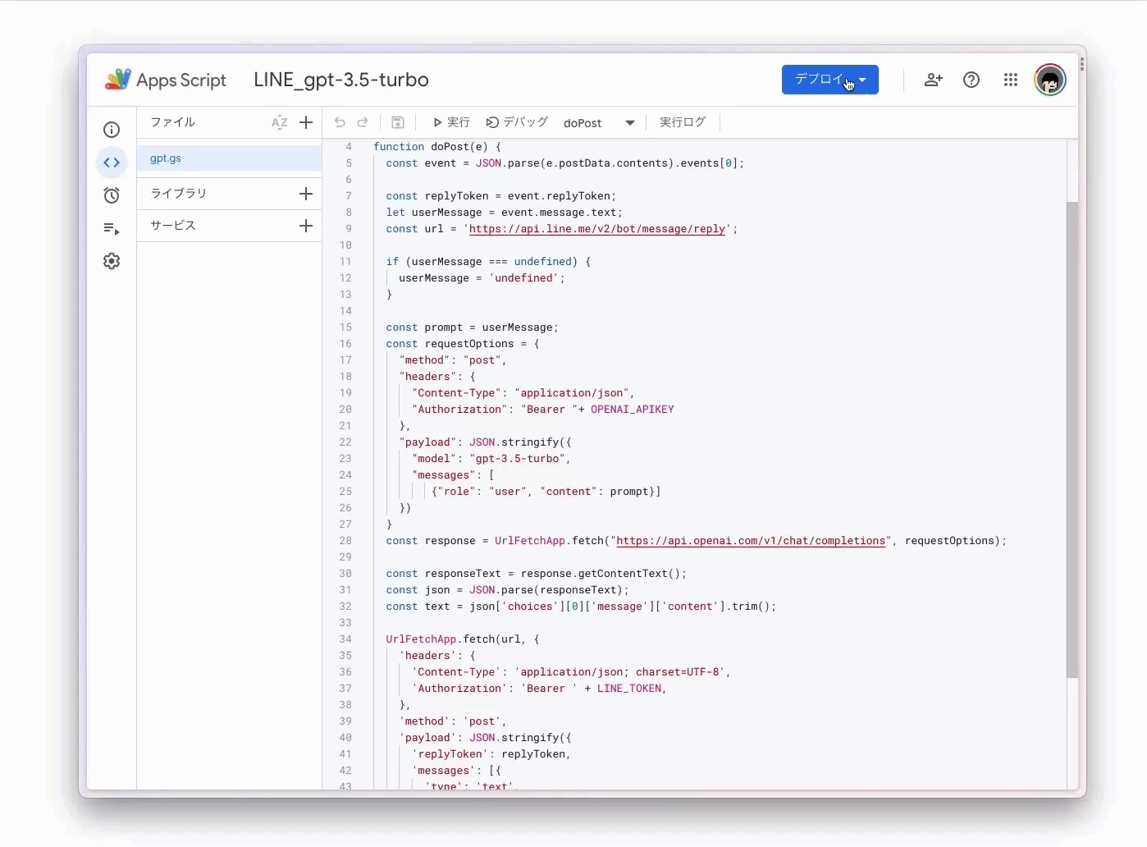Image resolution: width=1147 pixels, height=847 pixels.
Task: Open the デプロイ deploy dropdown
Action: pyautogui.click(x=829, y=80)
